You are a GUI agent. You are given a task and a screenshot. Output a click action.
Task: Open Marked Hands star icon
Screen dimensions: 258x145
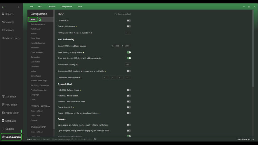tap(3, 38)
